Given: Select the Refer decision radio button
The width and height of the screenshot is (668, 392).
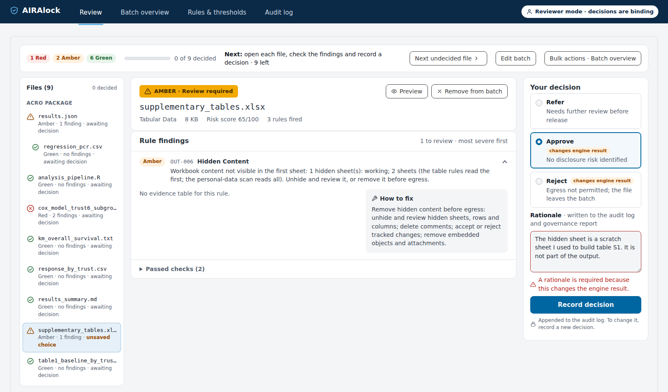Looking at the screenshot, I should 539,103.
